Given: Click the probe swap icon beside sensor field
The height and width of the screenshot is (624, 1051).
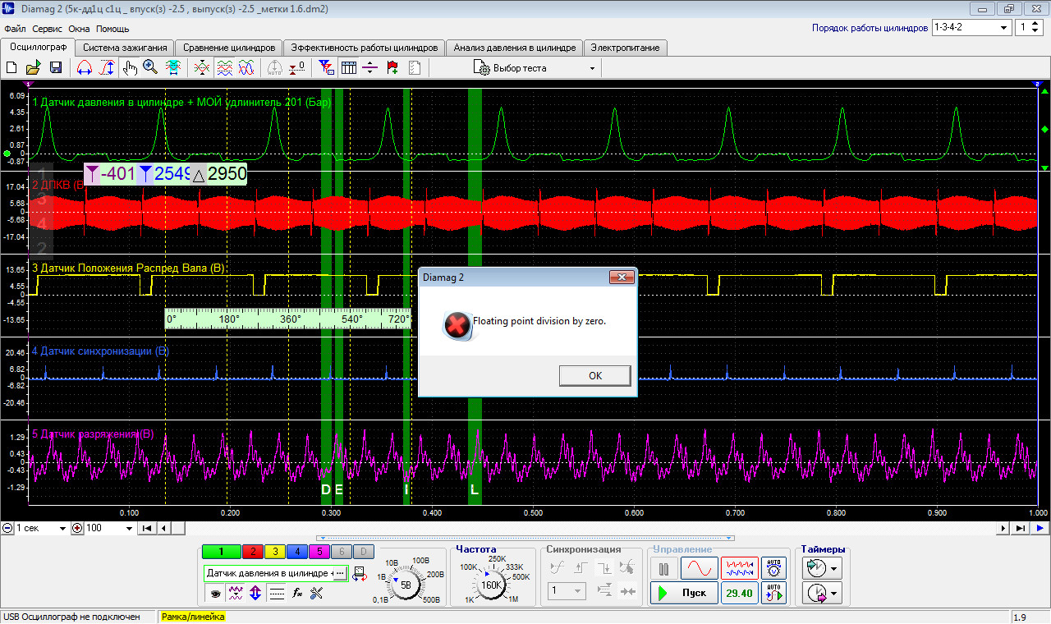Looking at the screenshot, I should tap(360, 575).
